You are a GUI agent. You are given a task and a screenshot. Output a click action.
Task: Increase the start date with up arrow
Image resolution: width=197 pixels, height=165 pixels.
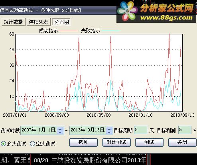[60, 129]
